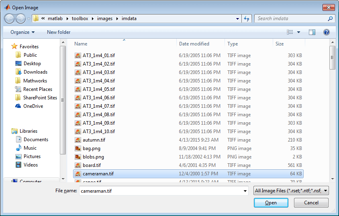
Task: Select Favorites star in navigation pane
Action: pyautogui.click(x=14, y=46)
